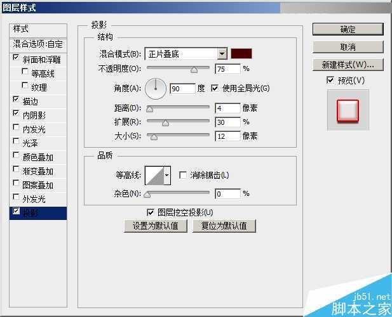The width and height of the screenshot is (392, 317).
Task: Click the 大小 value field
Action: (227, 136)
